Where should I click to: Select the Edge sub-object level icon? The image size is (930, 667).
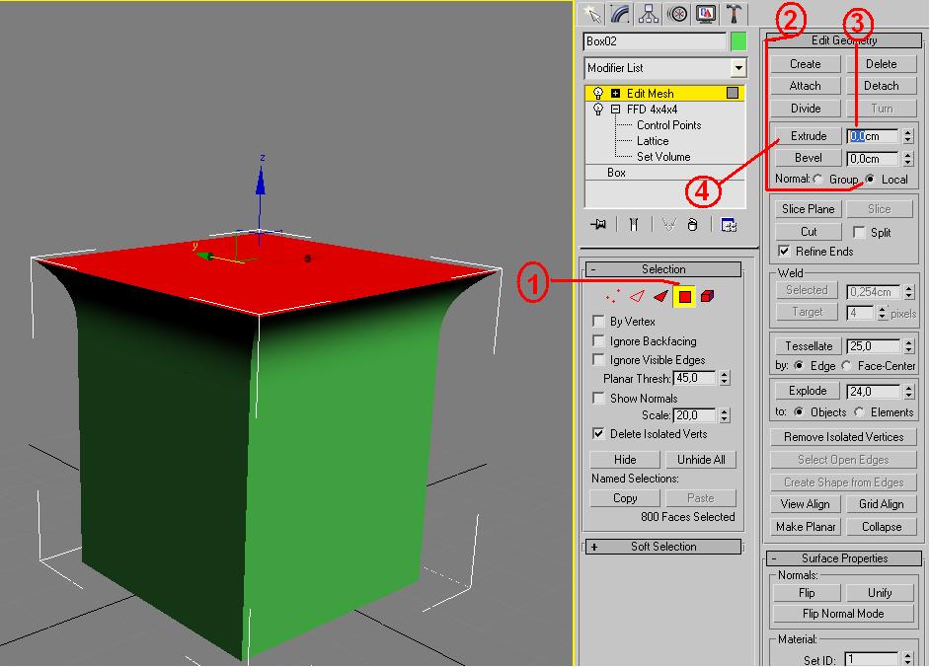[x=637, y=295]
